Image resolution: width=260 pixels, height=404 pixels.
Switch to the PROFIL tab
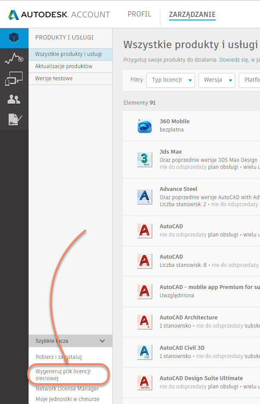[x=139, y=14]
